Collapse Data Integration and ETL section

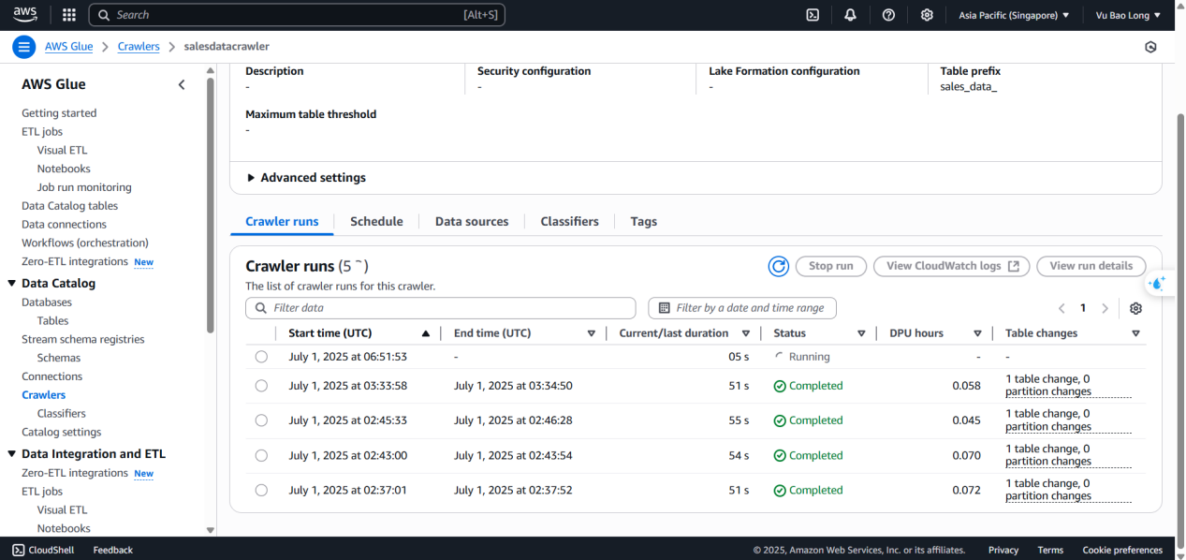(12, 453)
